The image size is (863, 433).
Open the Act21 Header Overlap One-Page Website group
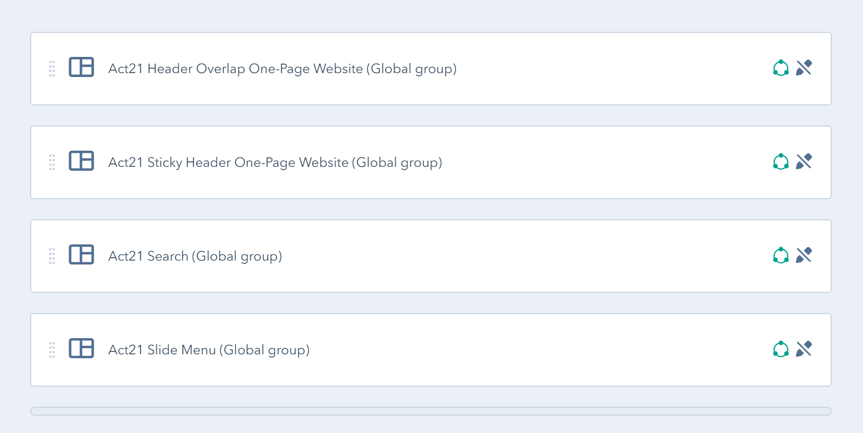click(282, 69)
